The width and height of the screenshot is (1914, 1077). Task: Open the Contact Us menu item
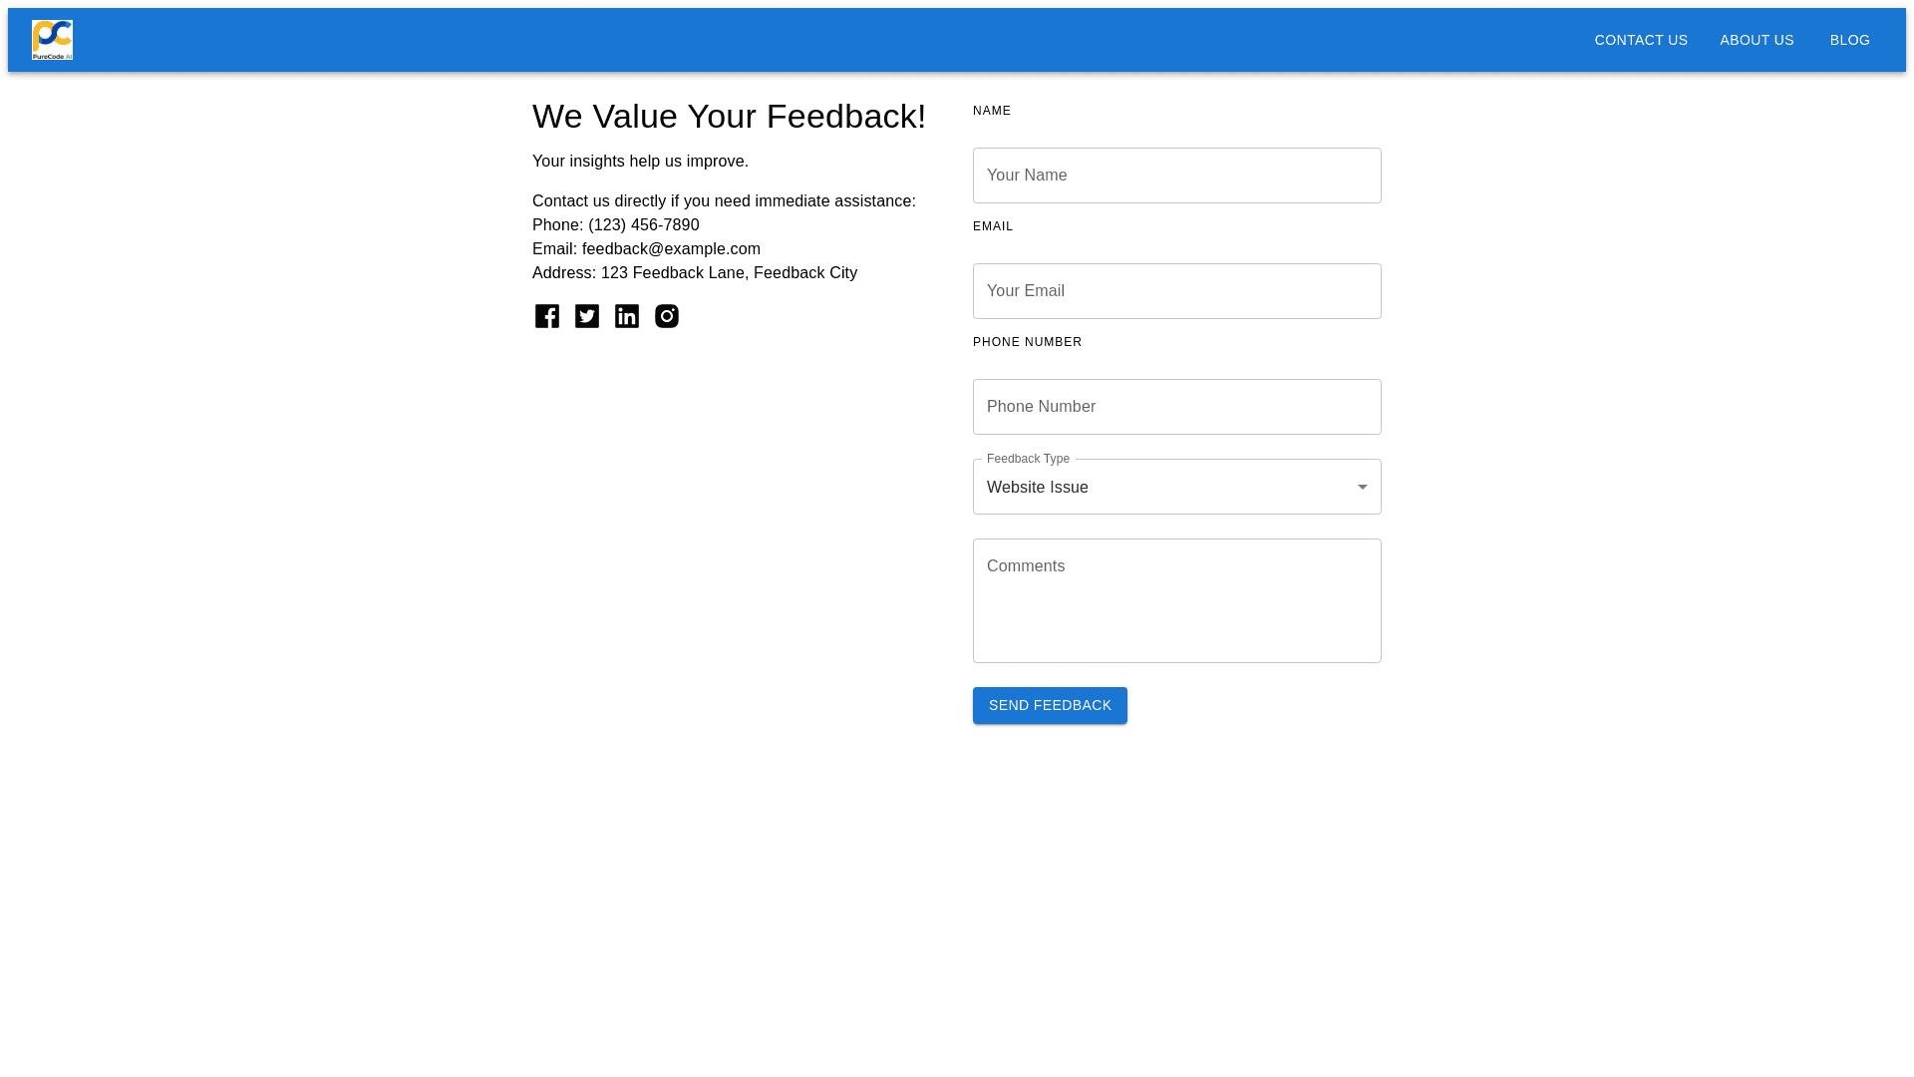pos(1641,40)
